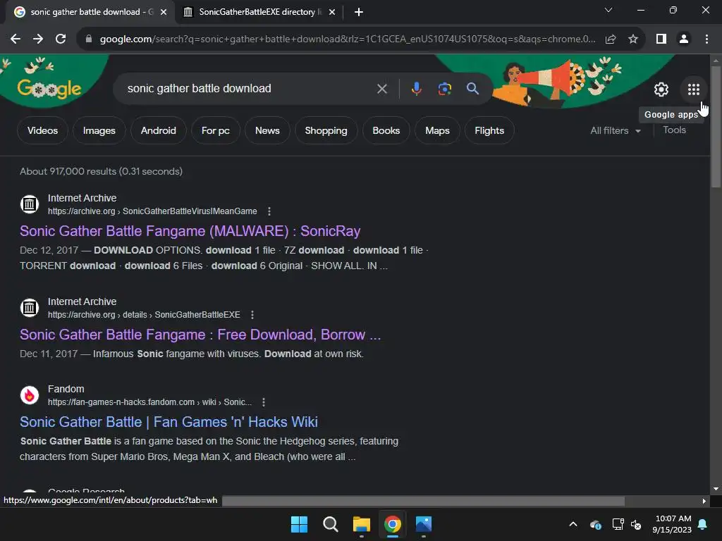Search by image with Google Lens
This screenshot has height=541, width=722.
tap(444, 89)
